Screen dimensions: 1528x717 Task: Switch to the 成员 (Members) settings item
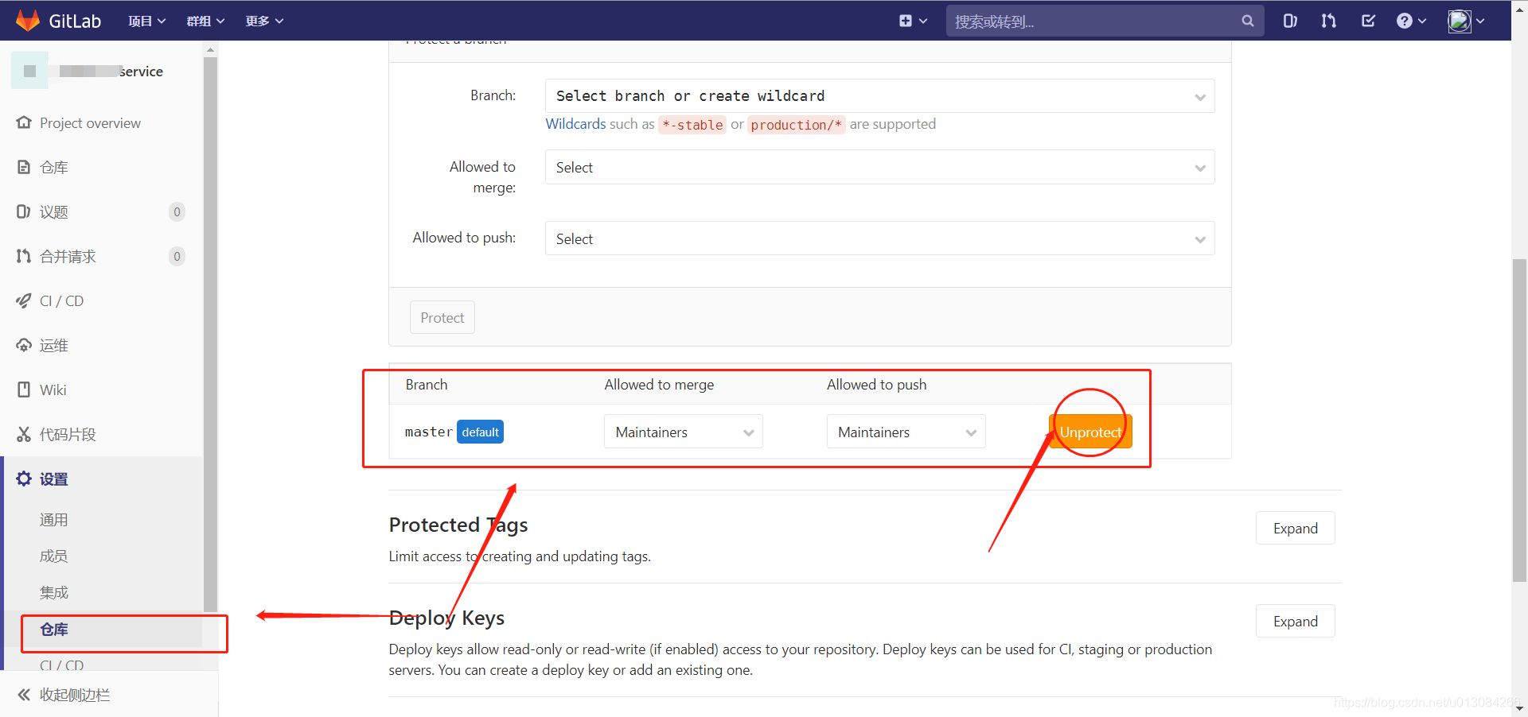[x=54, y=556]
